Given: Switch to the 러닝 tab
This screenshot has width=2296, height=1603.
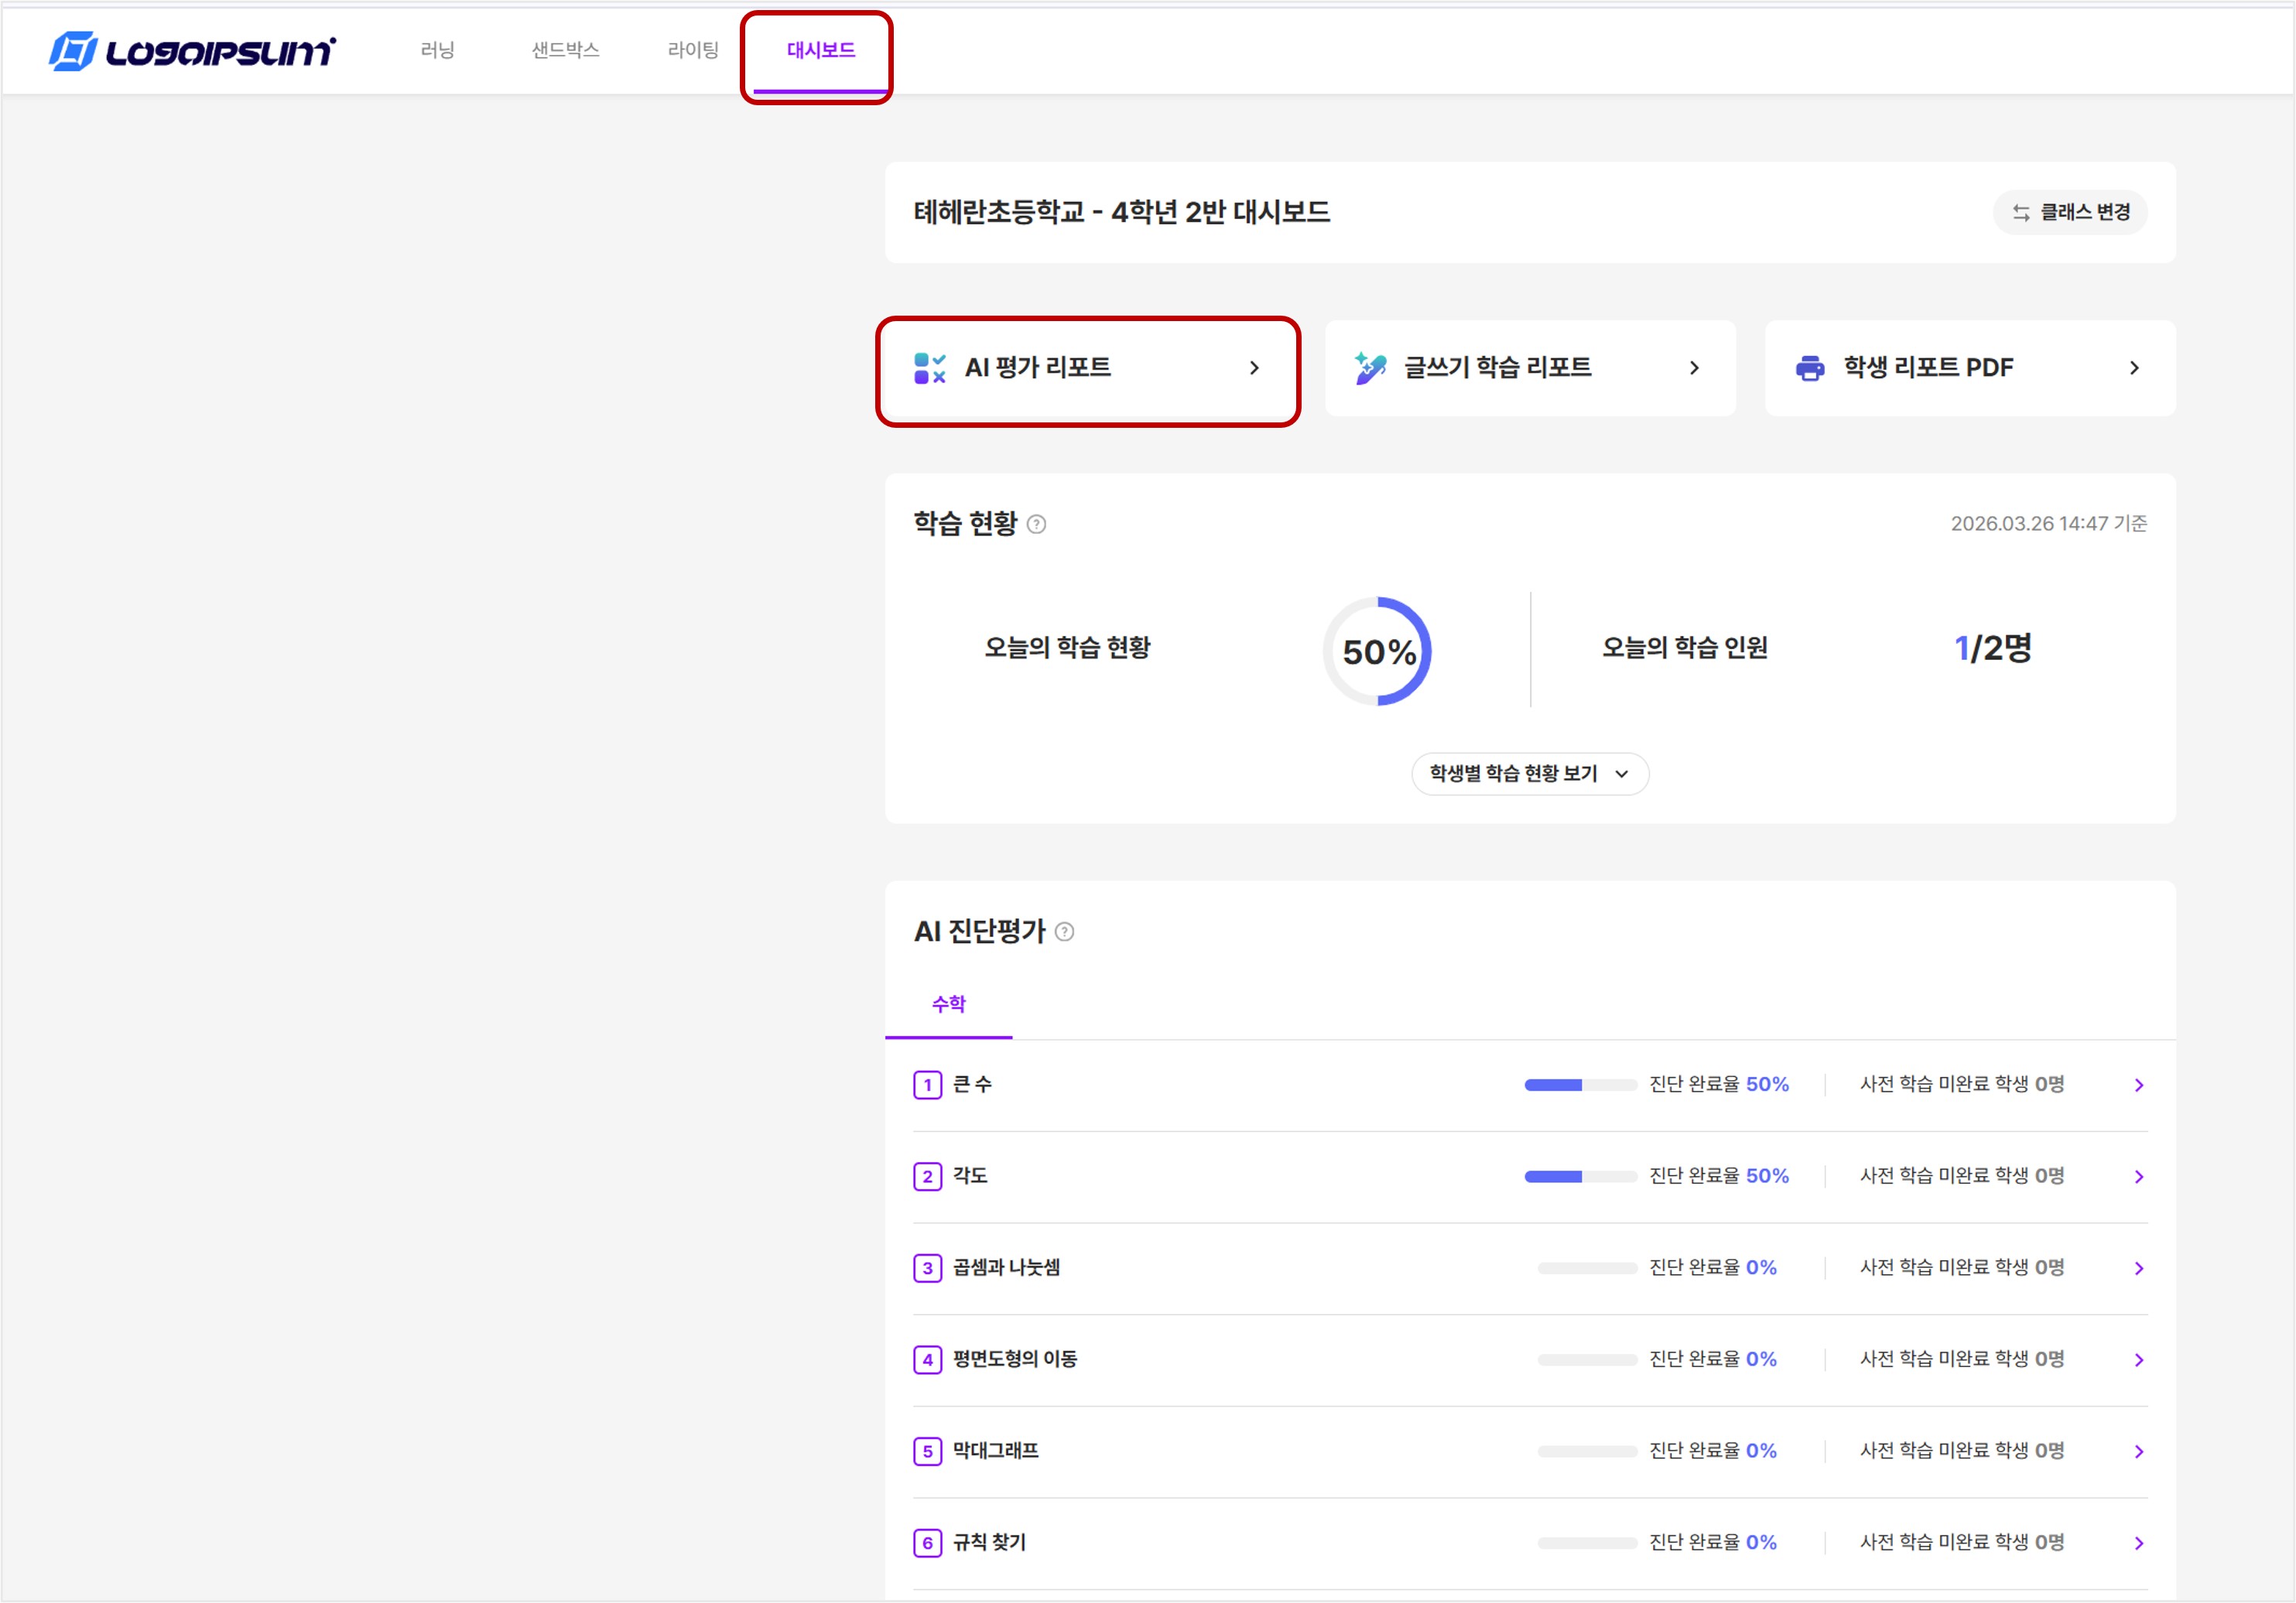Looking at the screenshot, I should point(438,50).
